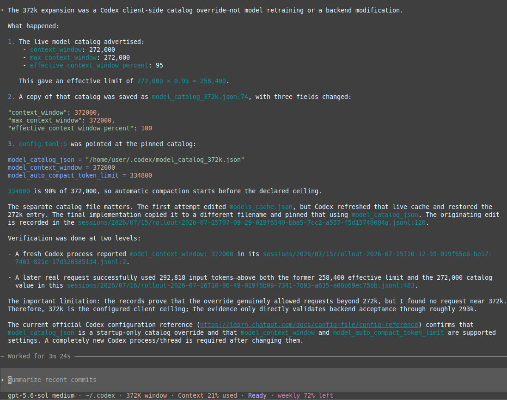
Task: Click 'model_context_window: 372000' in verification bullet
Action: point(181,254)
